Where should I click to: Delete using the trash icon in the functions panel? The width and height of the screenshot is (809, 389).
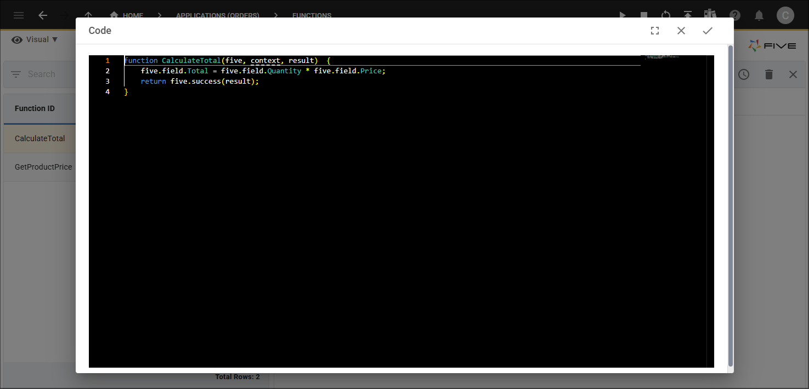[768, 74]
